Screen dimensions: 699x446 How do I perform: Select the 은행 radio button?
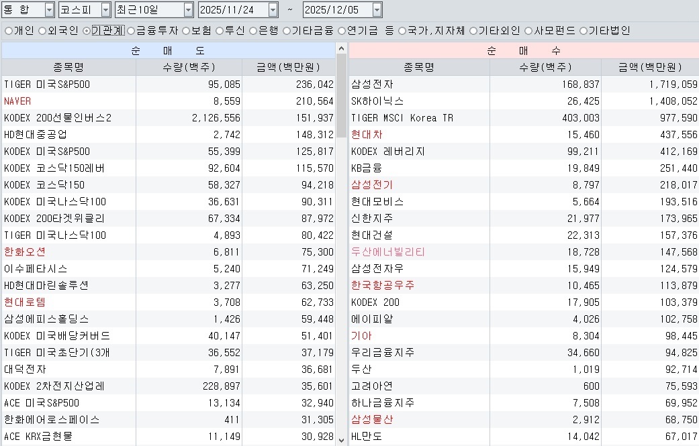tap(253, 31)
